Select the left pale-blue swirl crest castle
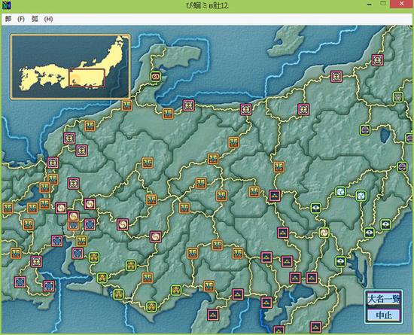 (x=340, y=192)
